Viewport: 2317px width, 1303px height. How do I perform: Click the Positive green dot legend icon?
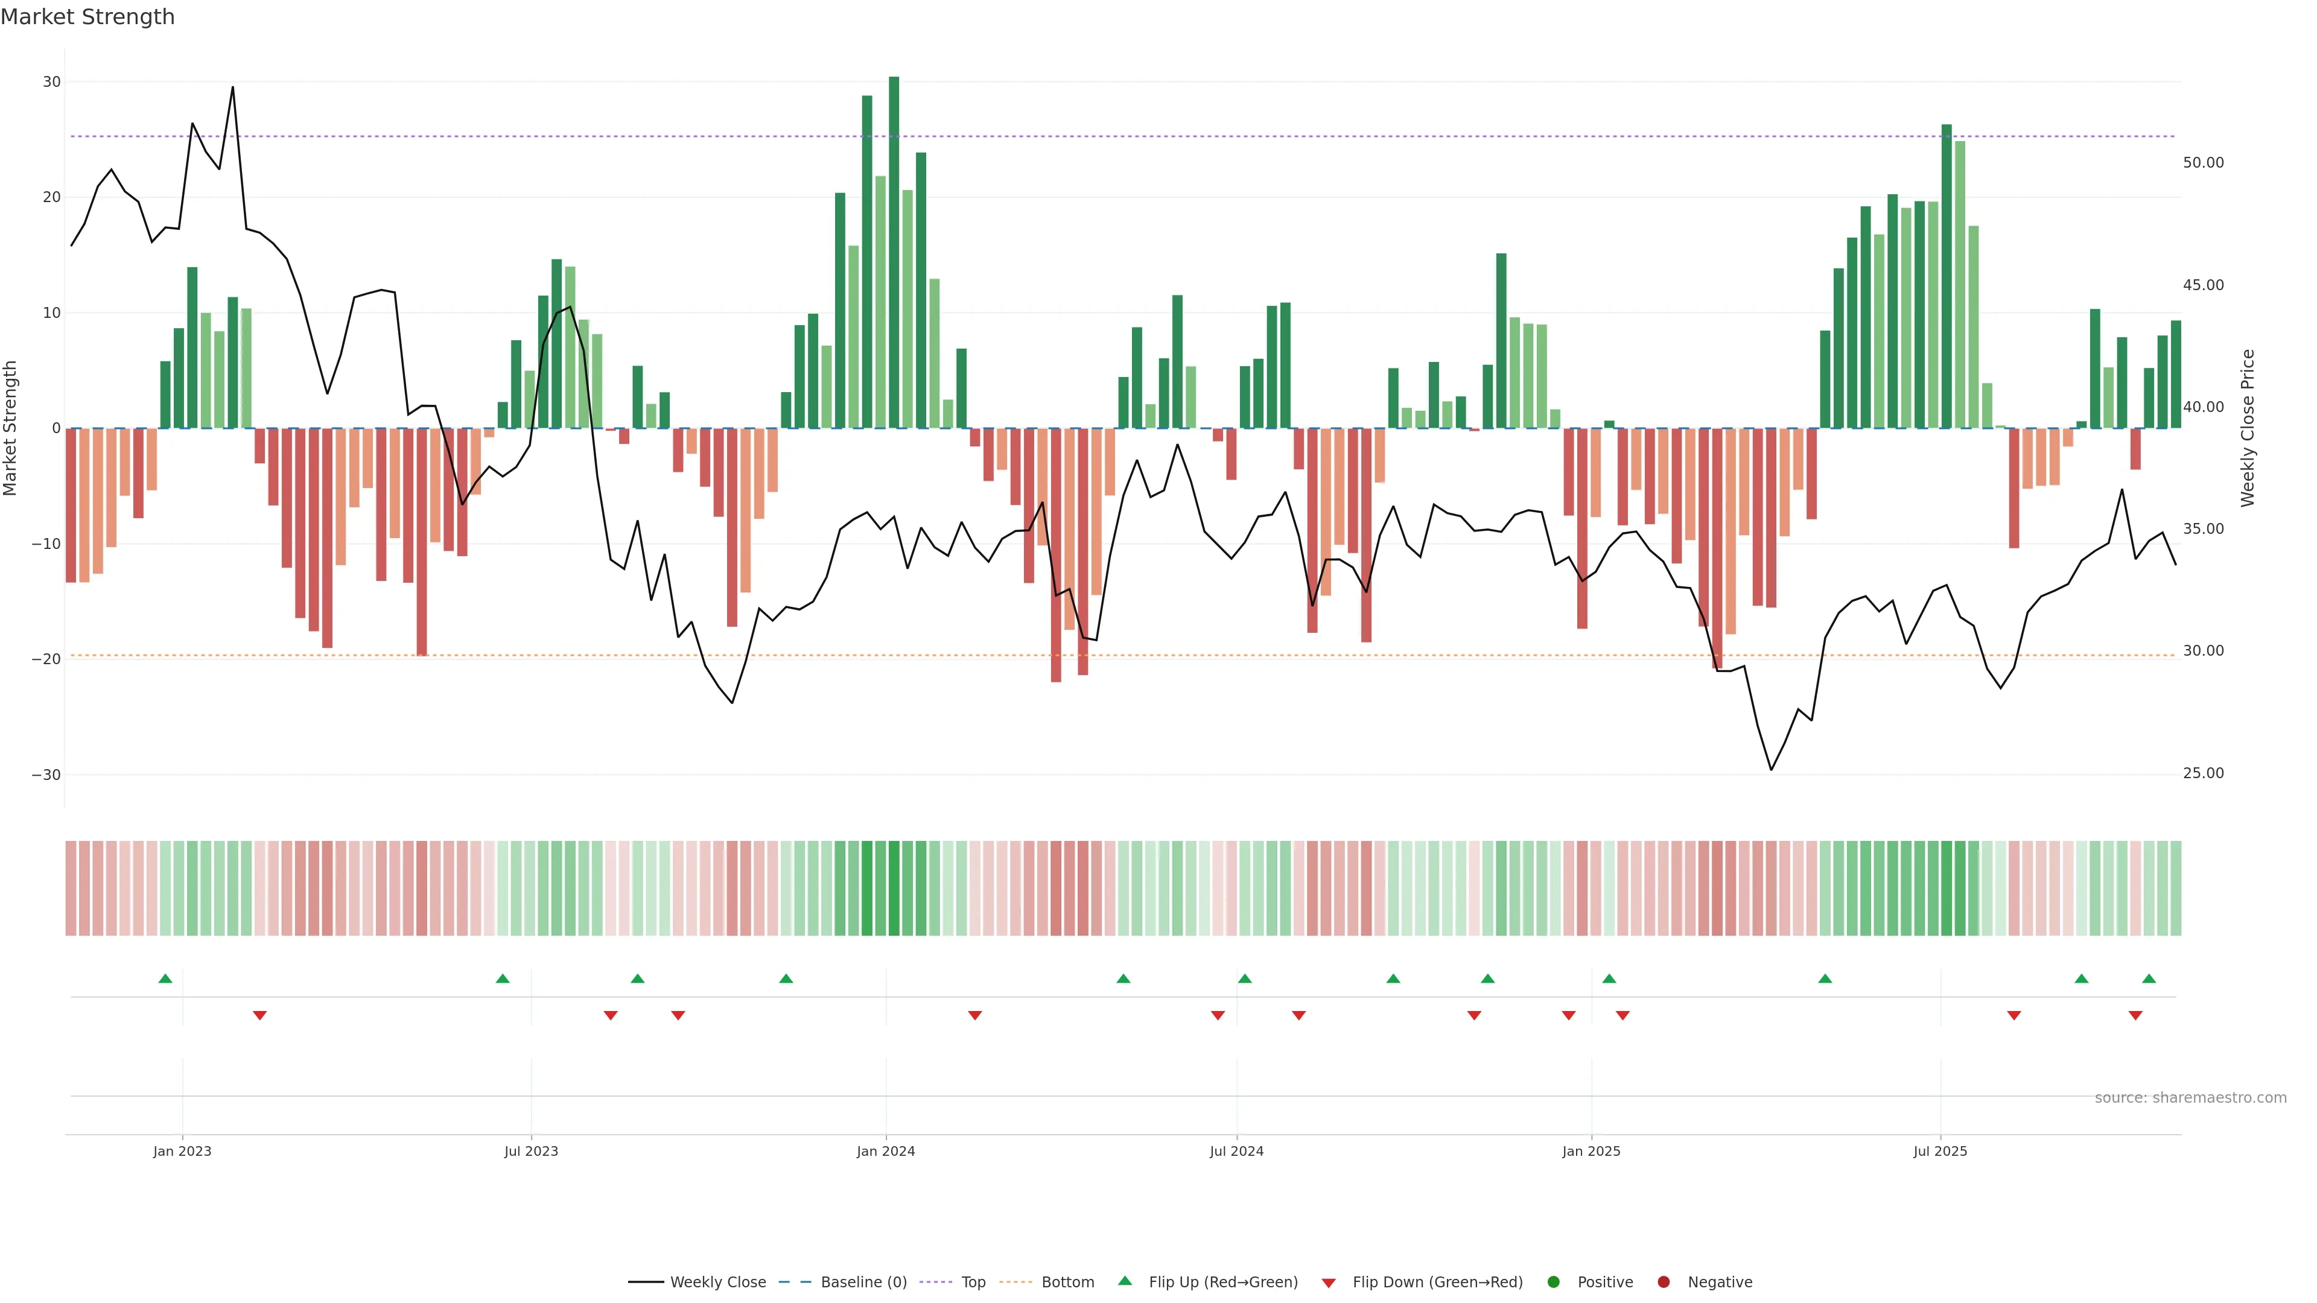click(x=1553, y=1282)
